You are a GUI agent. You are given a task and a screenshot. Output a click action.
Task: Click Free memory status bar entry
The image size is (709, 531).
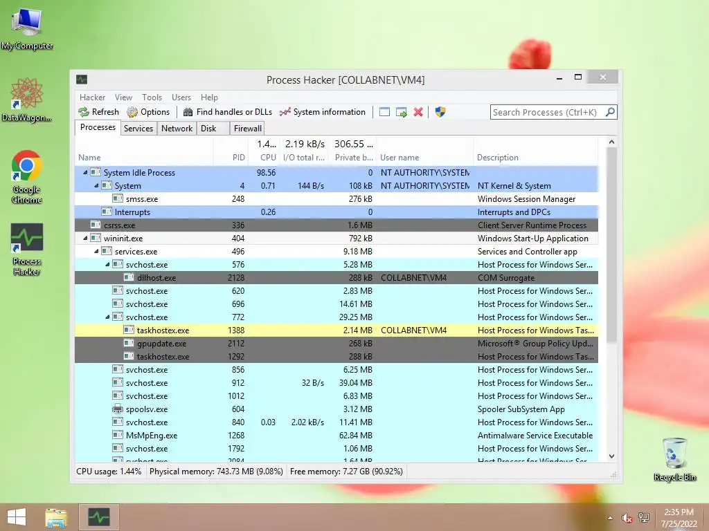tap(346, 472)
